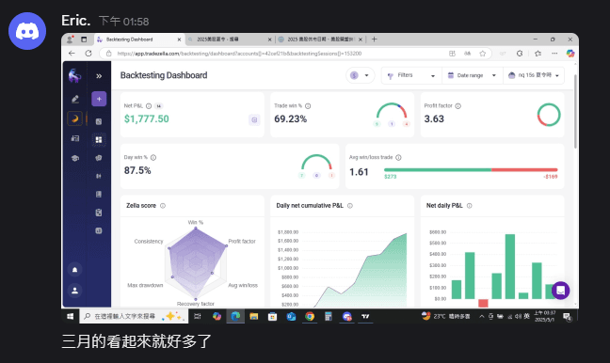The width and height of the screenshot is (610, 363).
Task: Click the purple chat support bubble
Action: (x=561, y=291)
